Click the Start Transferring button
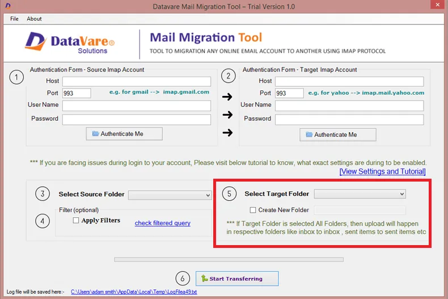The image size is (448, 299). [237, 279]
